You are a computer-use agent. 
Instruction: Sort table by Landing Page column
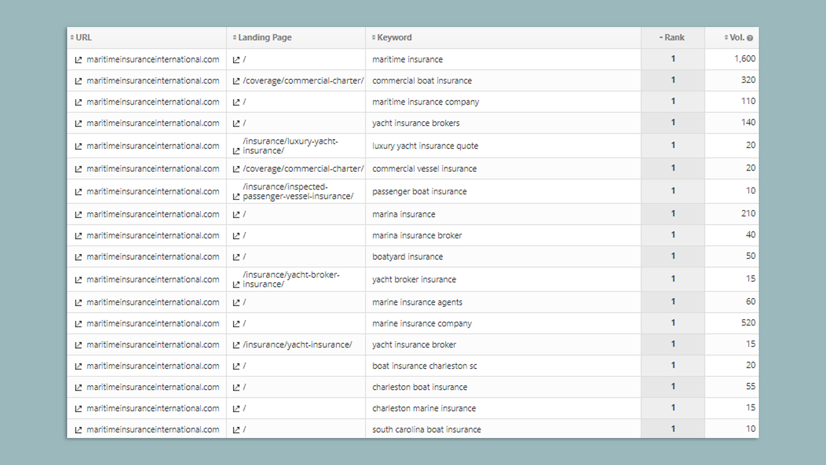point(262,37)
